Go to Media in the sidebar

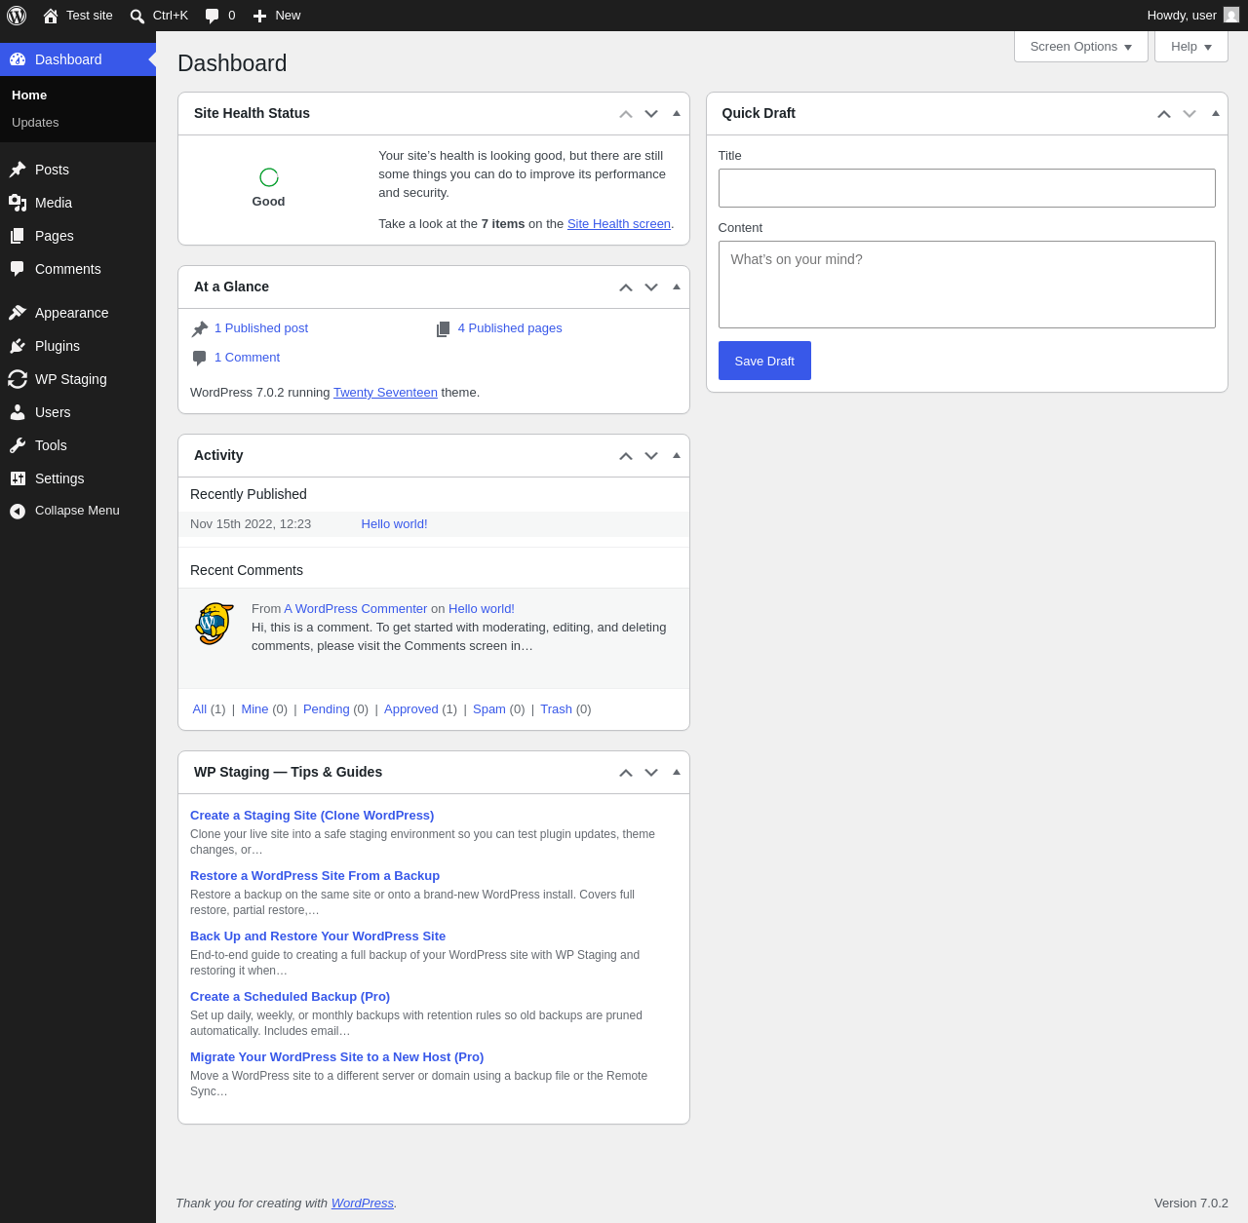click(x=78, y=203)
